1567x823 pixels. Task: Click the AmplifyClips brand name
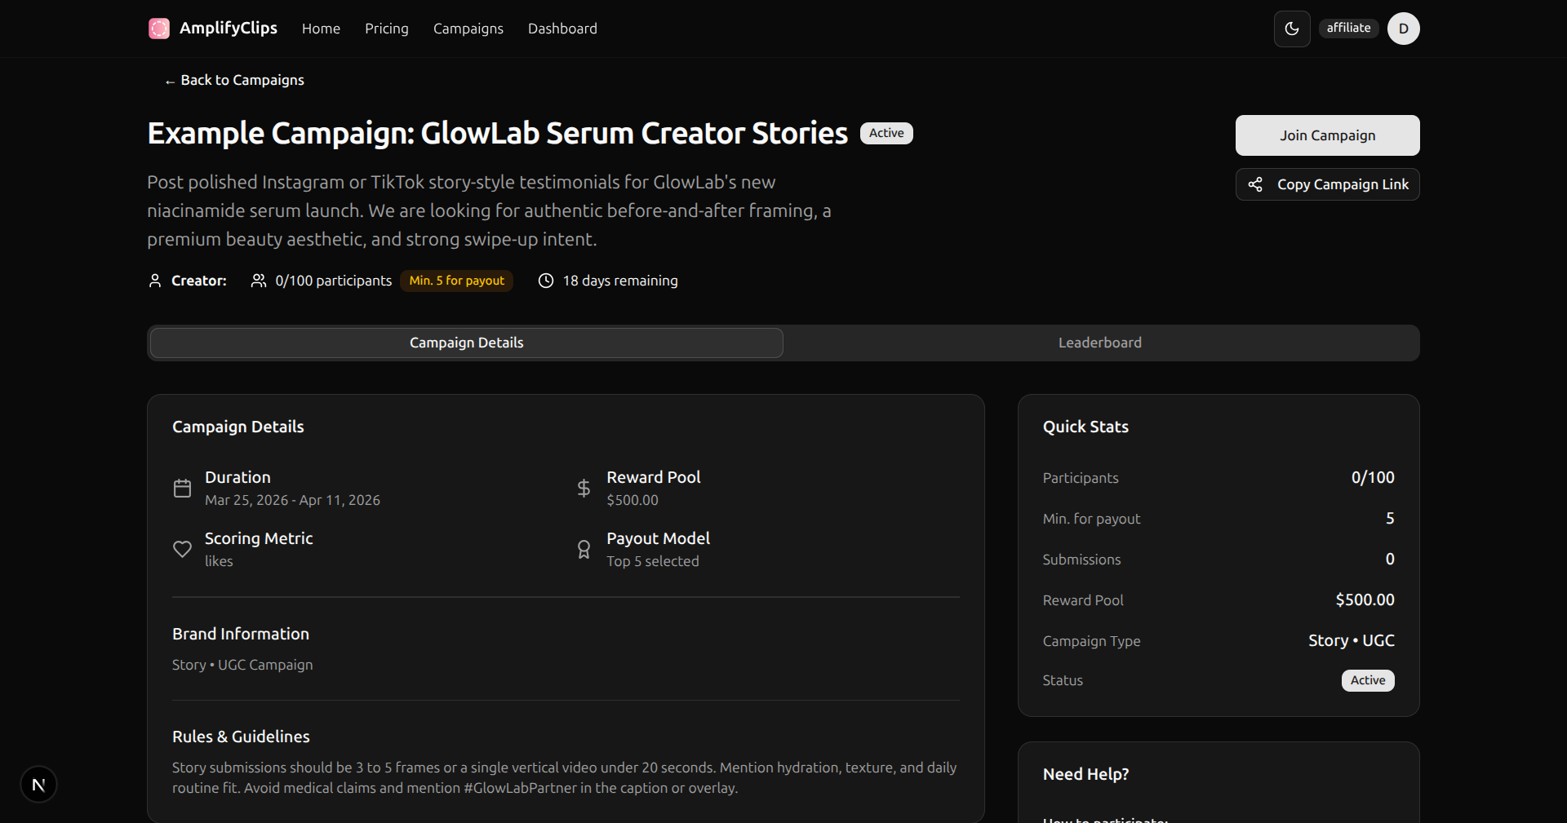click(x=229, y=28)
